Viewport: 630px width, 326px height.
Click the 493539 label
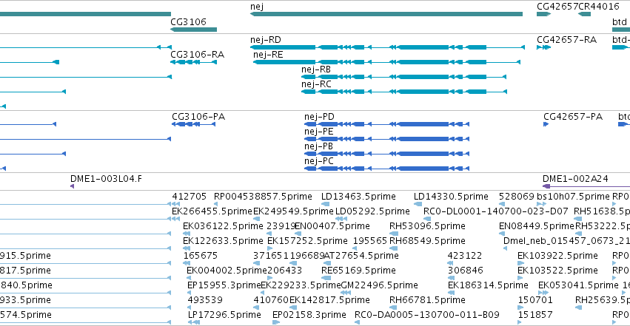(205, 300)
